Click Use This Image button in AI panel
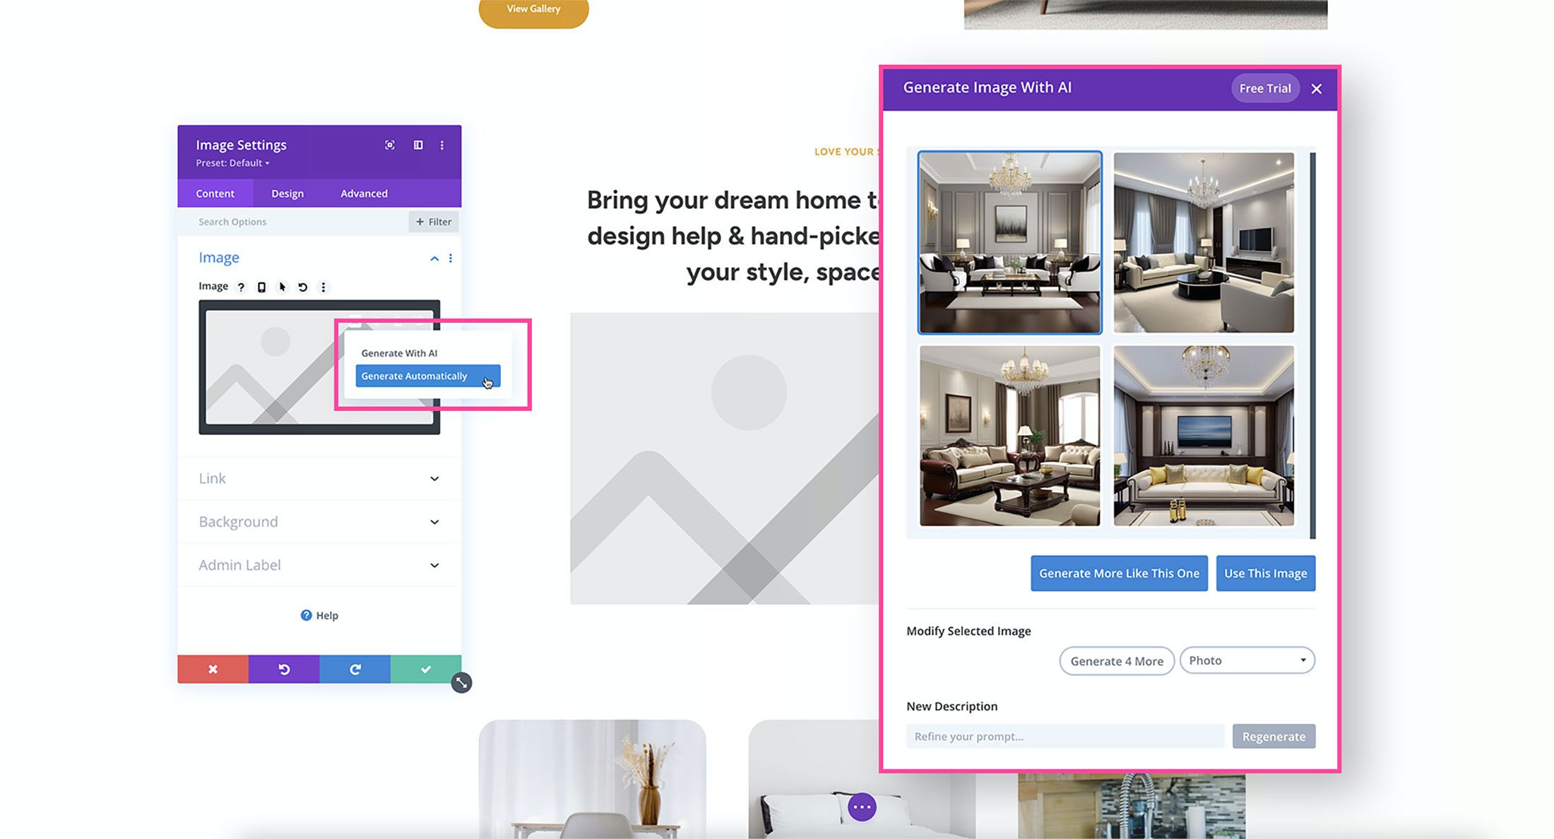The image size is (1554, 839). tap(1266, 573)
